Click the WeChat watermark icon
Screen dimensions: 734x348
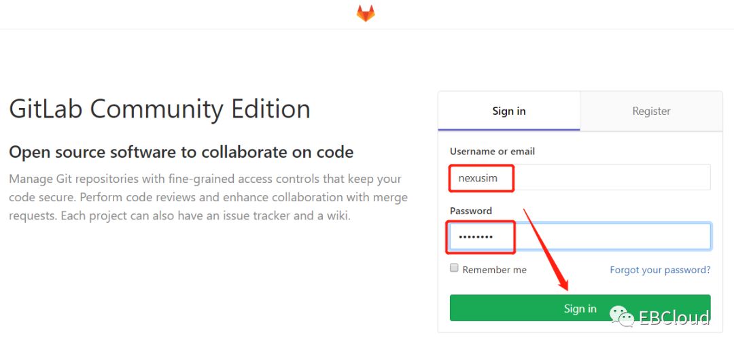click(621, 316)
